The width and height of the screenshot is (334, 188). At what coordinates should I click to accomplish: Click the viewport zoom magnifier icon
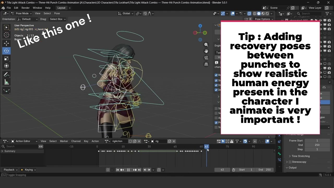[x=206, y=45]
